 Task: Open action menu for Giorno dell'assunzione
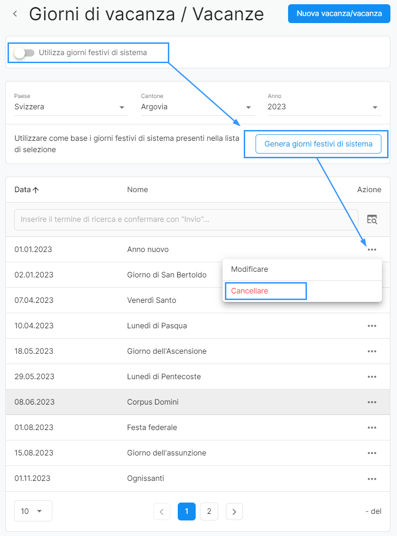pos(372,453)
